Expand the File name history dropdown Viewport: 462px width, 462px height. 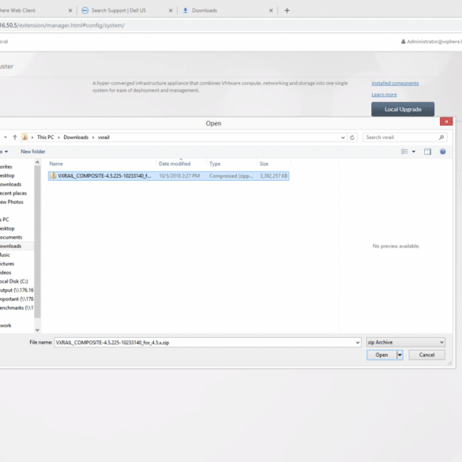(358, 343)
